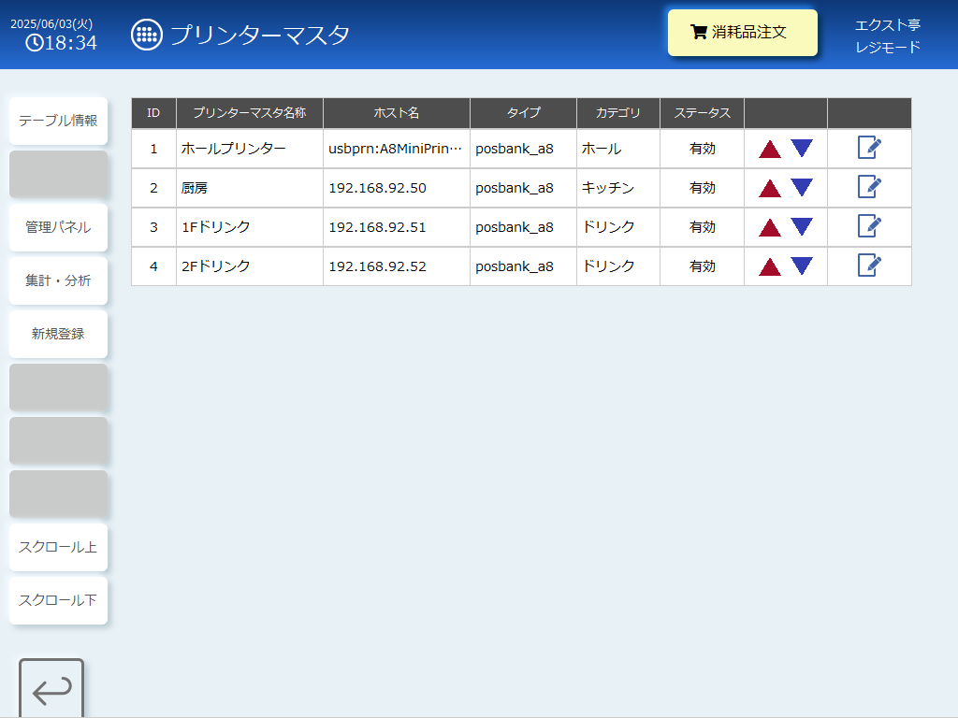
Task: Select the 192.168.92.50 host name cell
Action: click(x=397, y=188)
